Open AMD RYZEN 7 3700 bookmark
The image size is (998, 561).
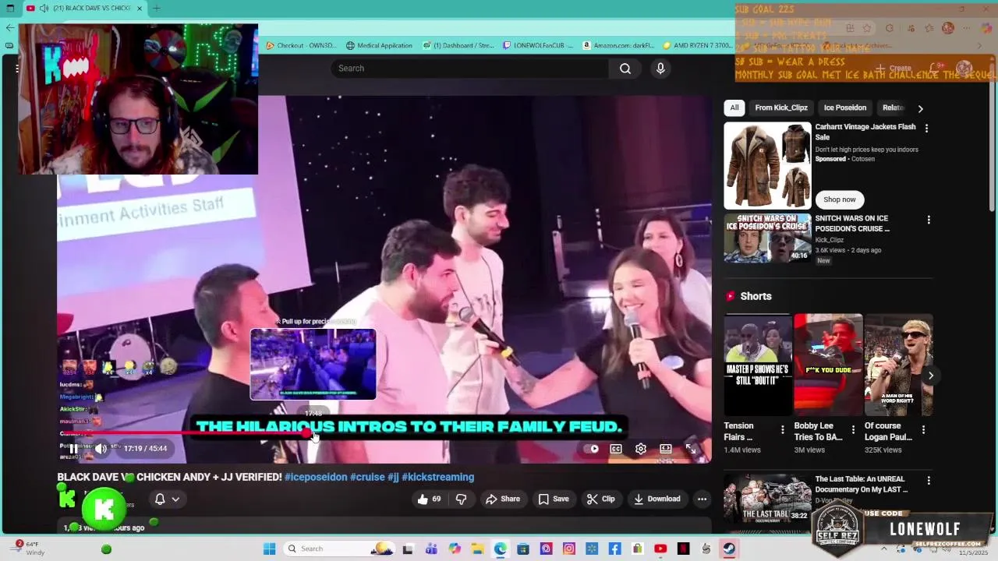(697, 45)
